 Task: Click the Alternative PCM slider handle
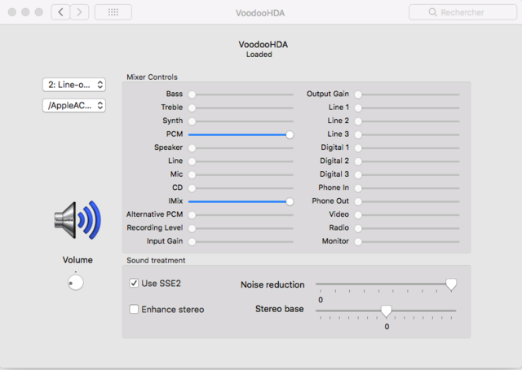[192, 215]
